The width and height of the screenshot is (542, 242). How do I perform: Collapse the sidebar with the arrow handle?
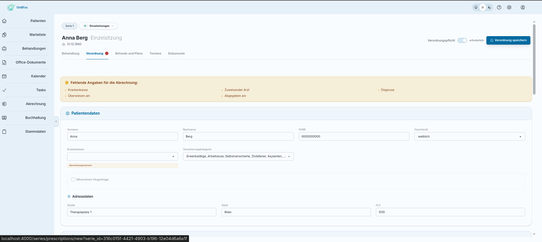(56, 121)
